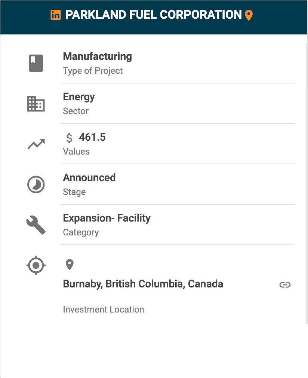Click Burnaby, British Columbia, Canada location
This screenshot has height=378, width=308.
coord(143,284)
